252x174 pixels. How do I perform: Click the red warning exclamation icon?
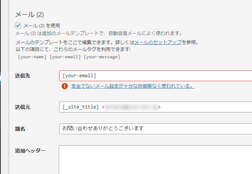(65, 86)
